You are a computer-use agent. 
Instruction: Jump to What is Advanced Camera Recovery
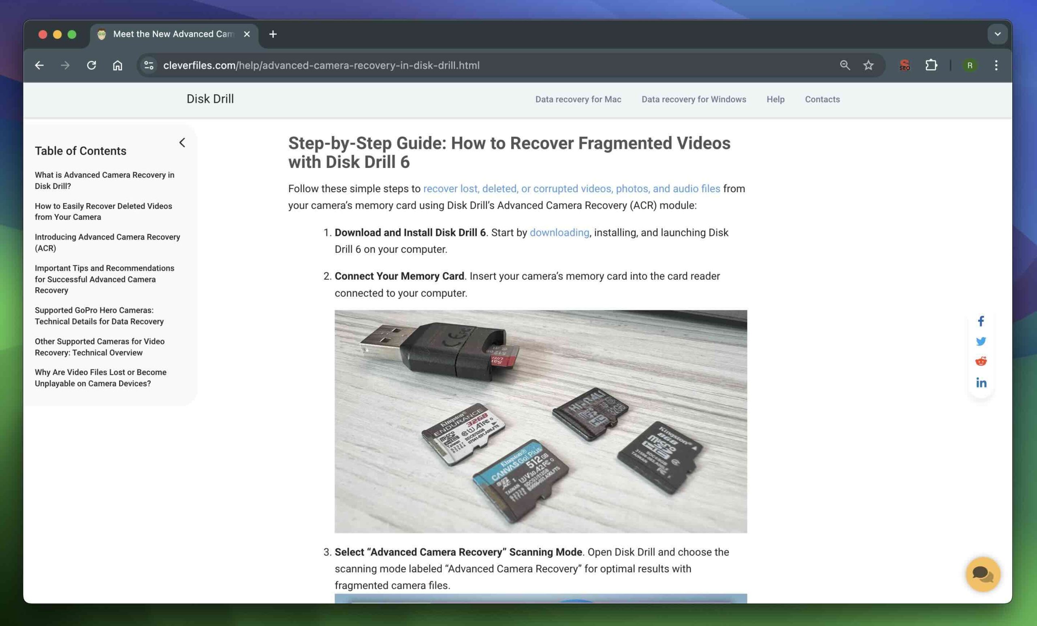[x=105, y=180]
